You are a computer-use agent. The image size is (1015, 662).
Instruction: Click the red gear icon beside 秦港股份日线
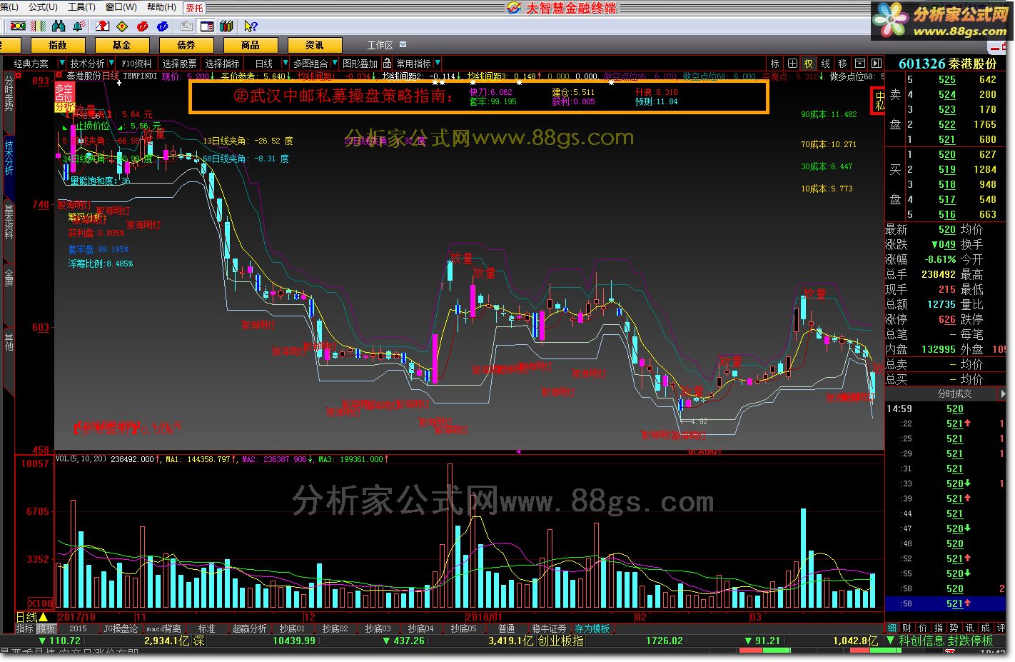pos(59,75)
